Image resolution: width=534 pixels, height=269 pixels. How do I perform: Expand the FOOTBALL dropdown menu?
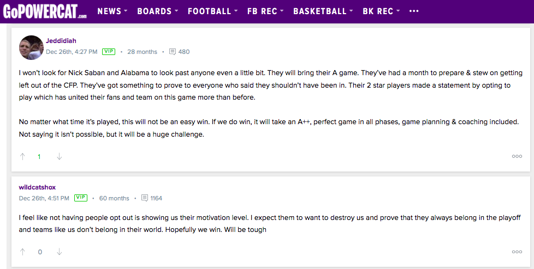[212, 11]
